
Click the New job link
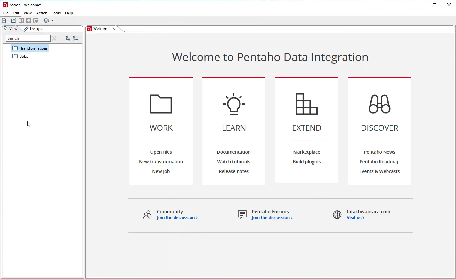point(161,171)
